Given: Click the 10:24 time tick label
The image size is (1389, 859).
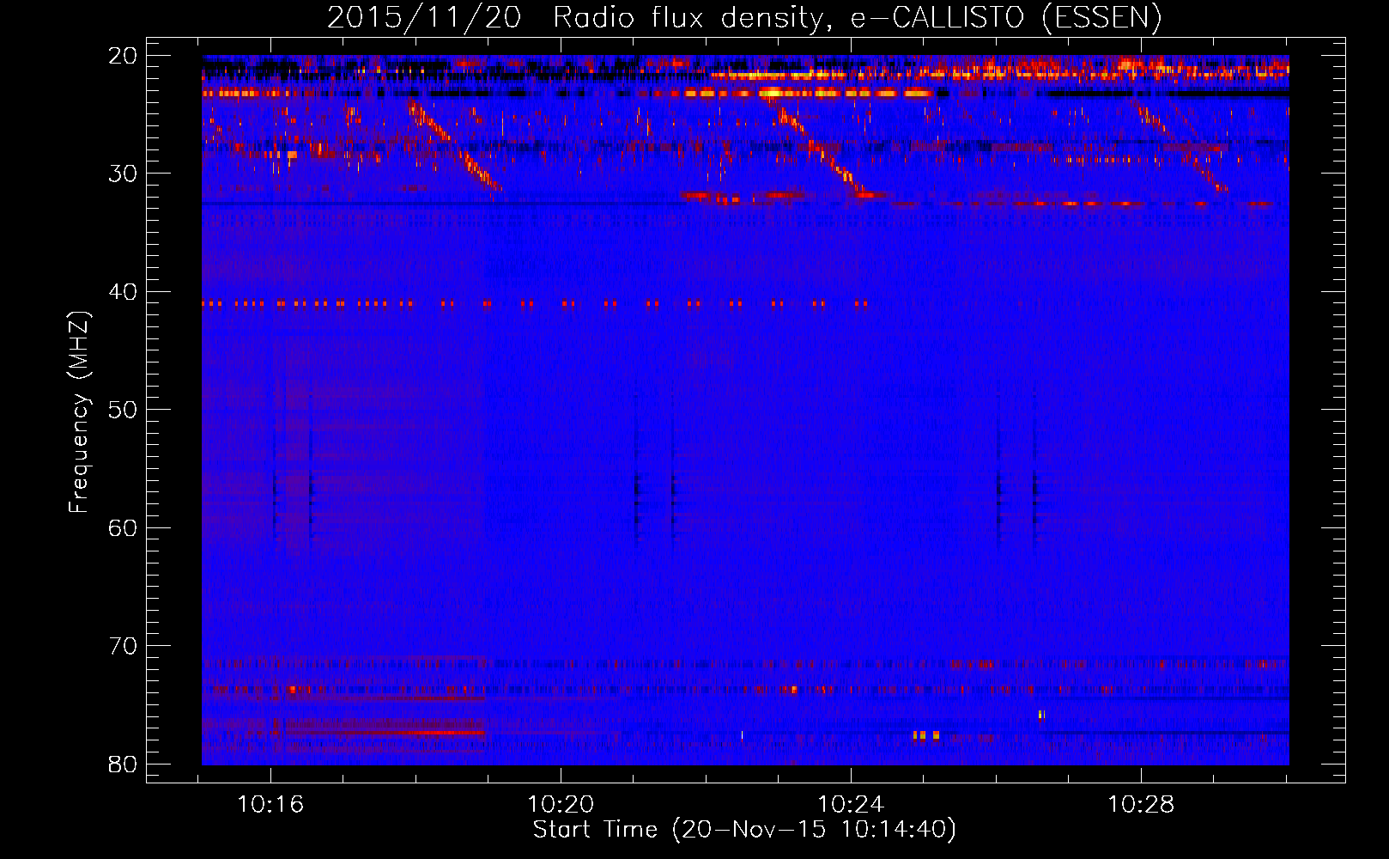Looking at the screenshot, I should coord(851,805).
